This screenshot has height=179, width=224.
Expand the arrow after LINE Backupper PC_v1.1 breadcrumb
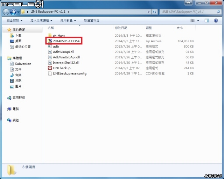[x=69, y=12]
